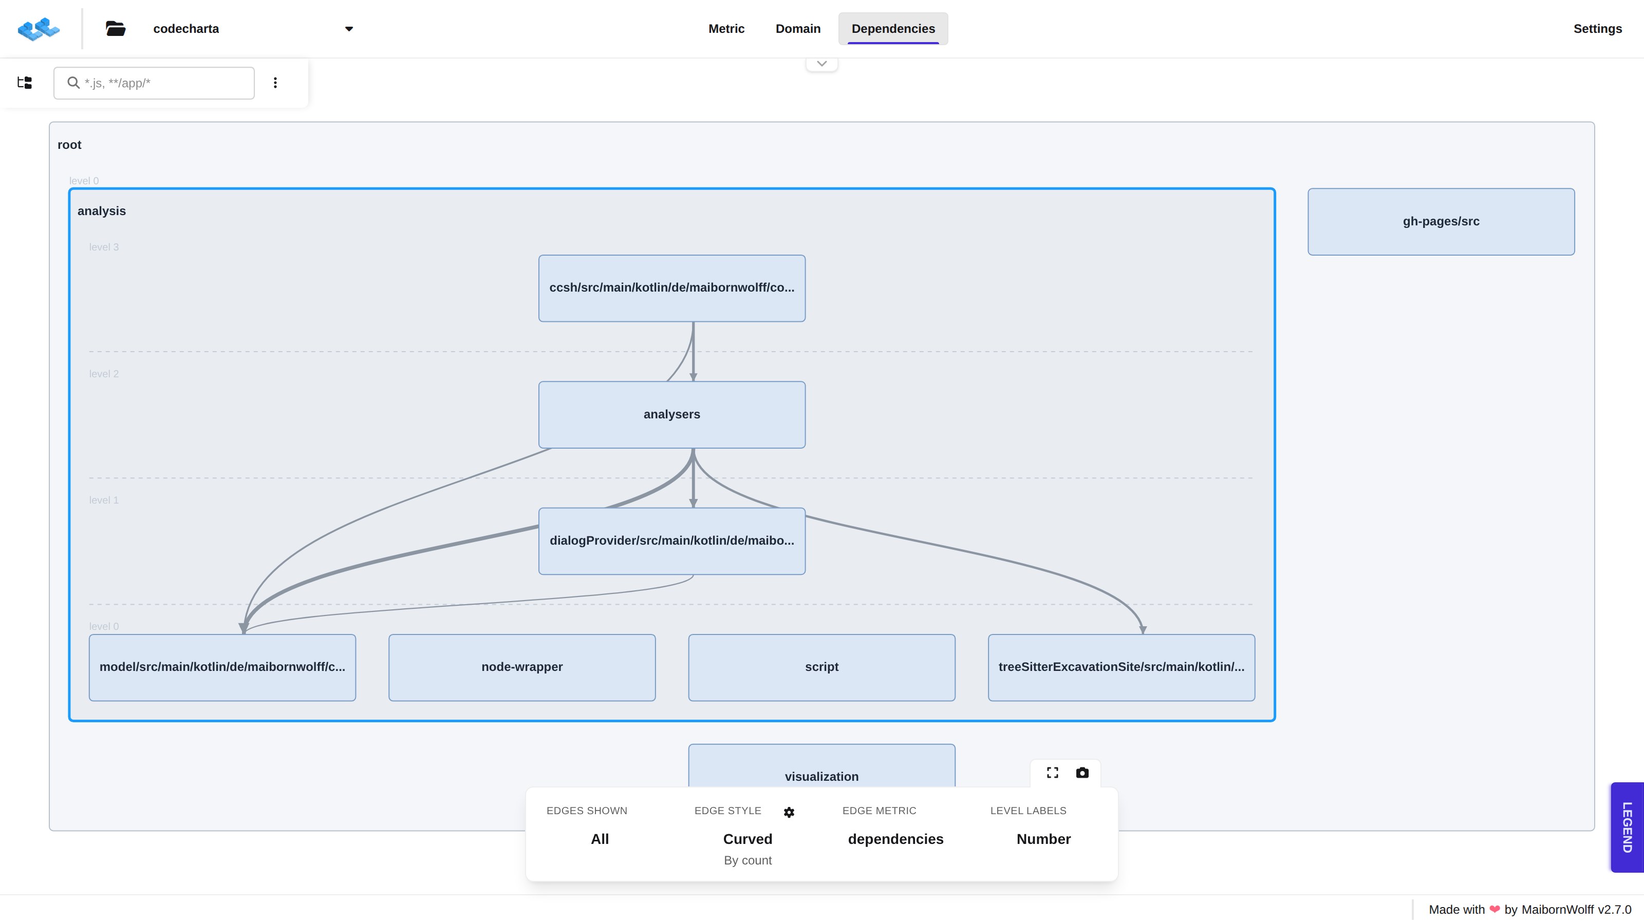Click the level 2 label
This screenshot has height=924, width=1644.
tap(104, 374)
